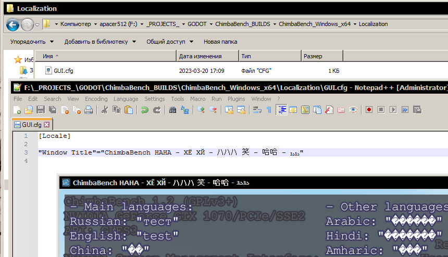Open the ? help menu

279,99
